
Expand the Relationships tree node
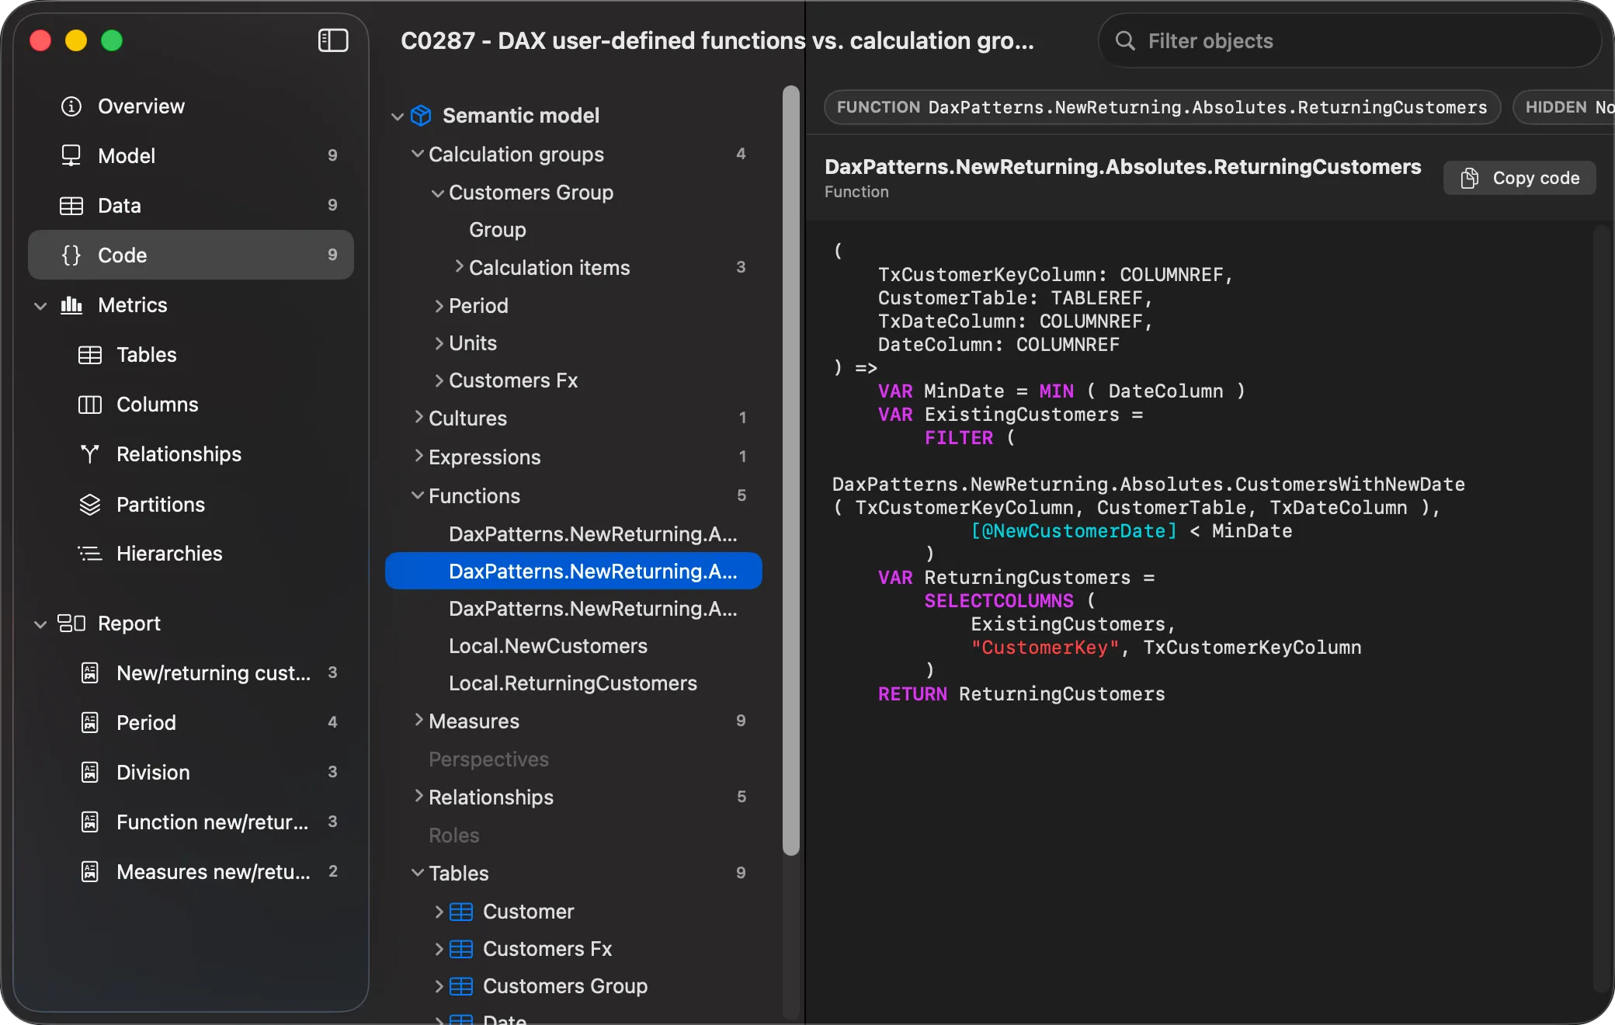pos(419,796)
